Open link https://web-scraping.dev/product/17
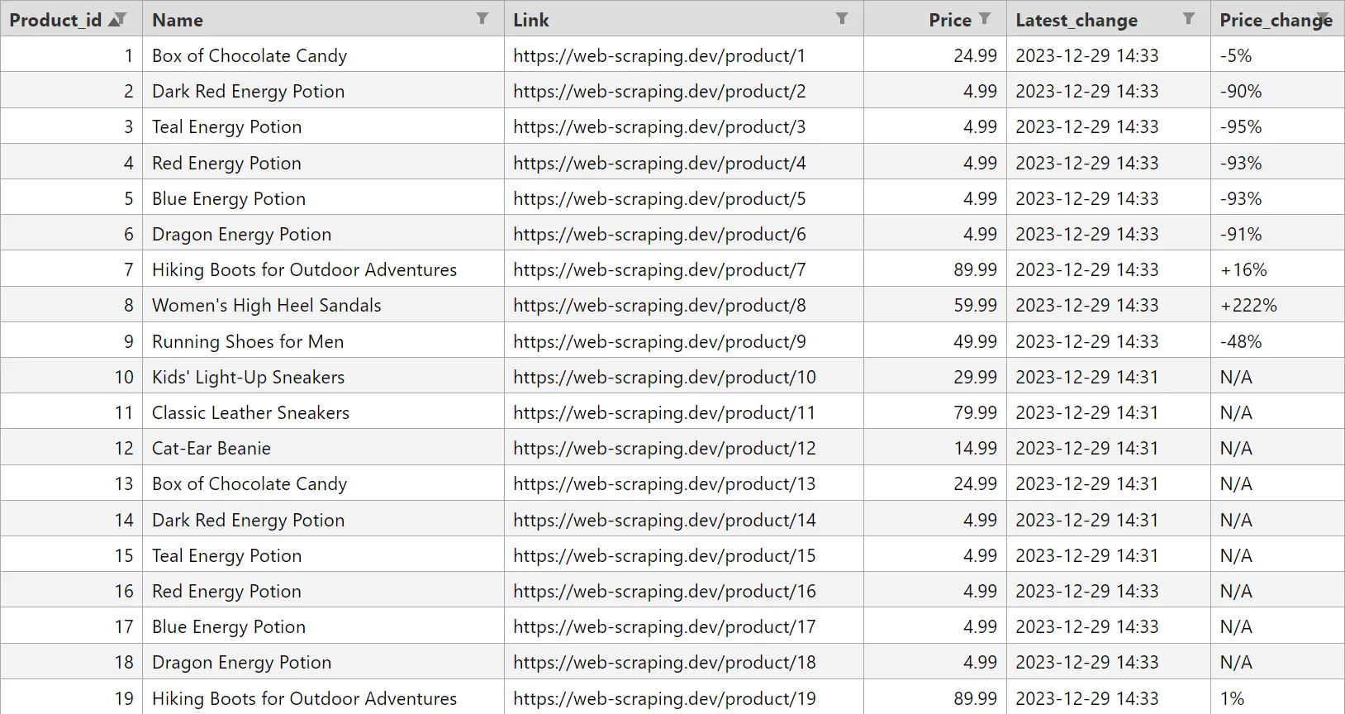Screen dimensions: 1345x714 tap(664, 626)
